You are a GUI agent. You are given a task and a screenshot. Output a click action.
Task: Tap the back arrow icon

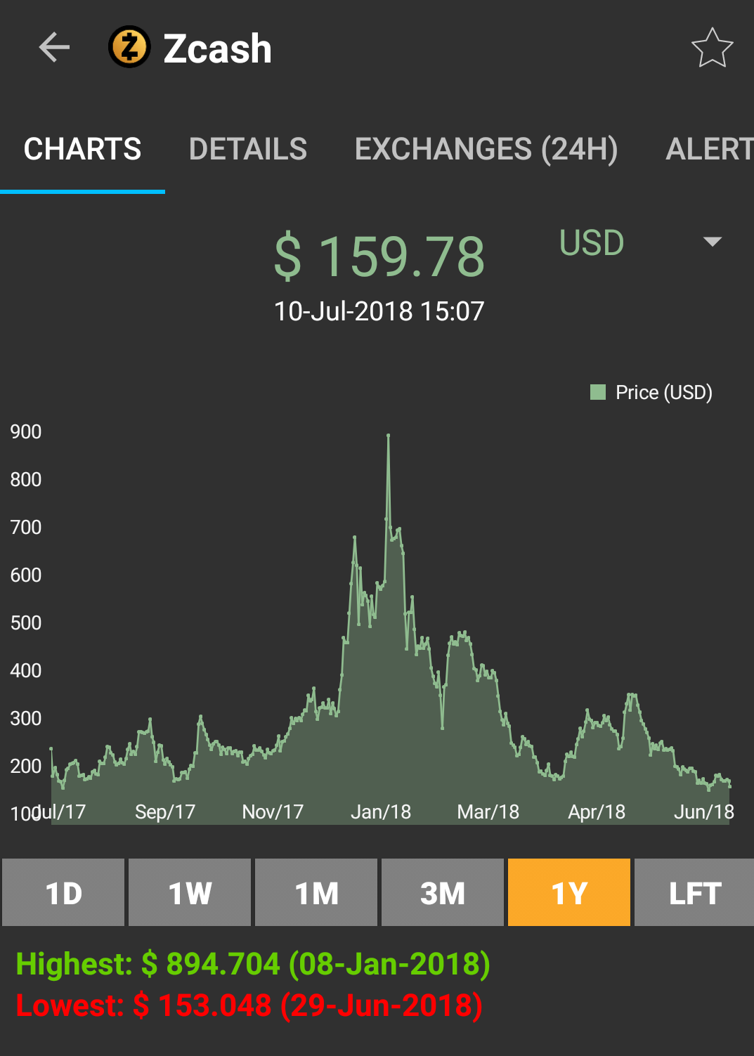pyautogui.click(x=54, y=48)
